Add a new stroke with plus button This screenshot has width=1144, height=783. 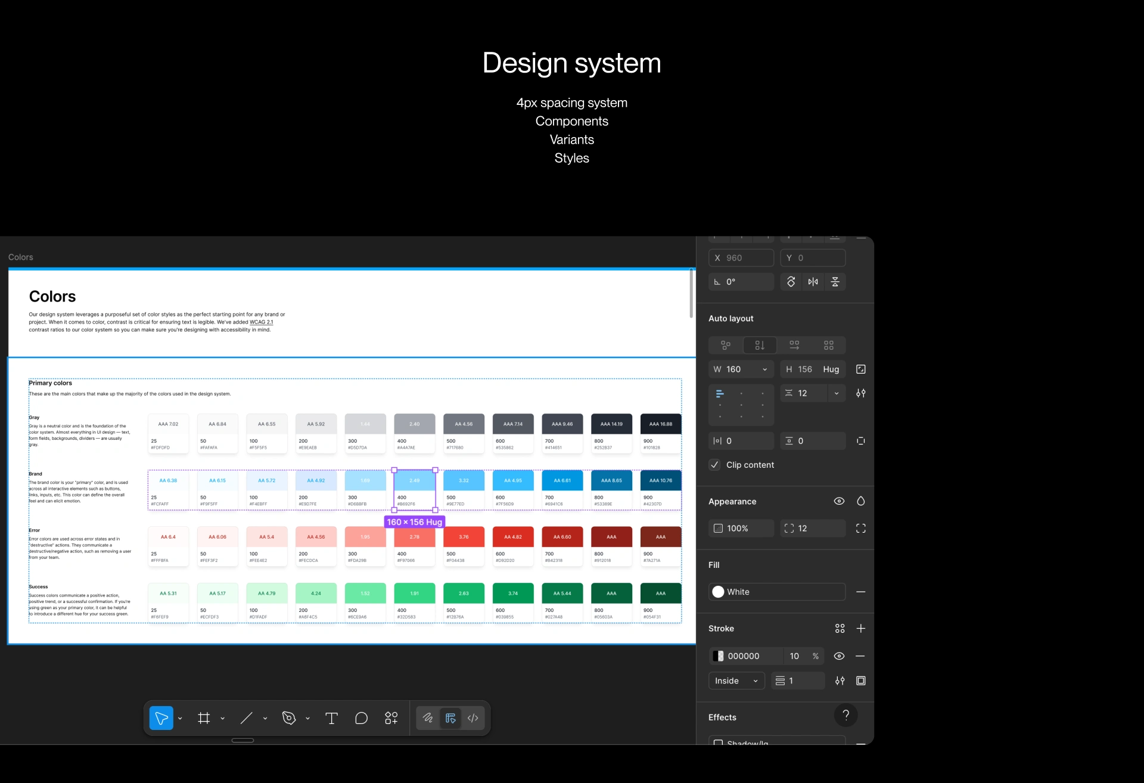[x=860, y=629]
